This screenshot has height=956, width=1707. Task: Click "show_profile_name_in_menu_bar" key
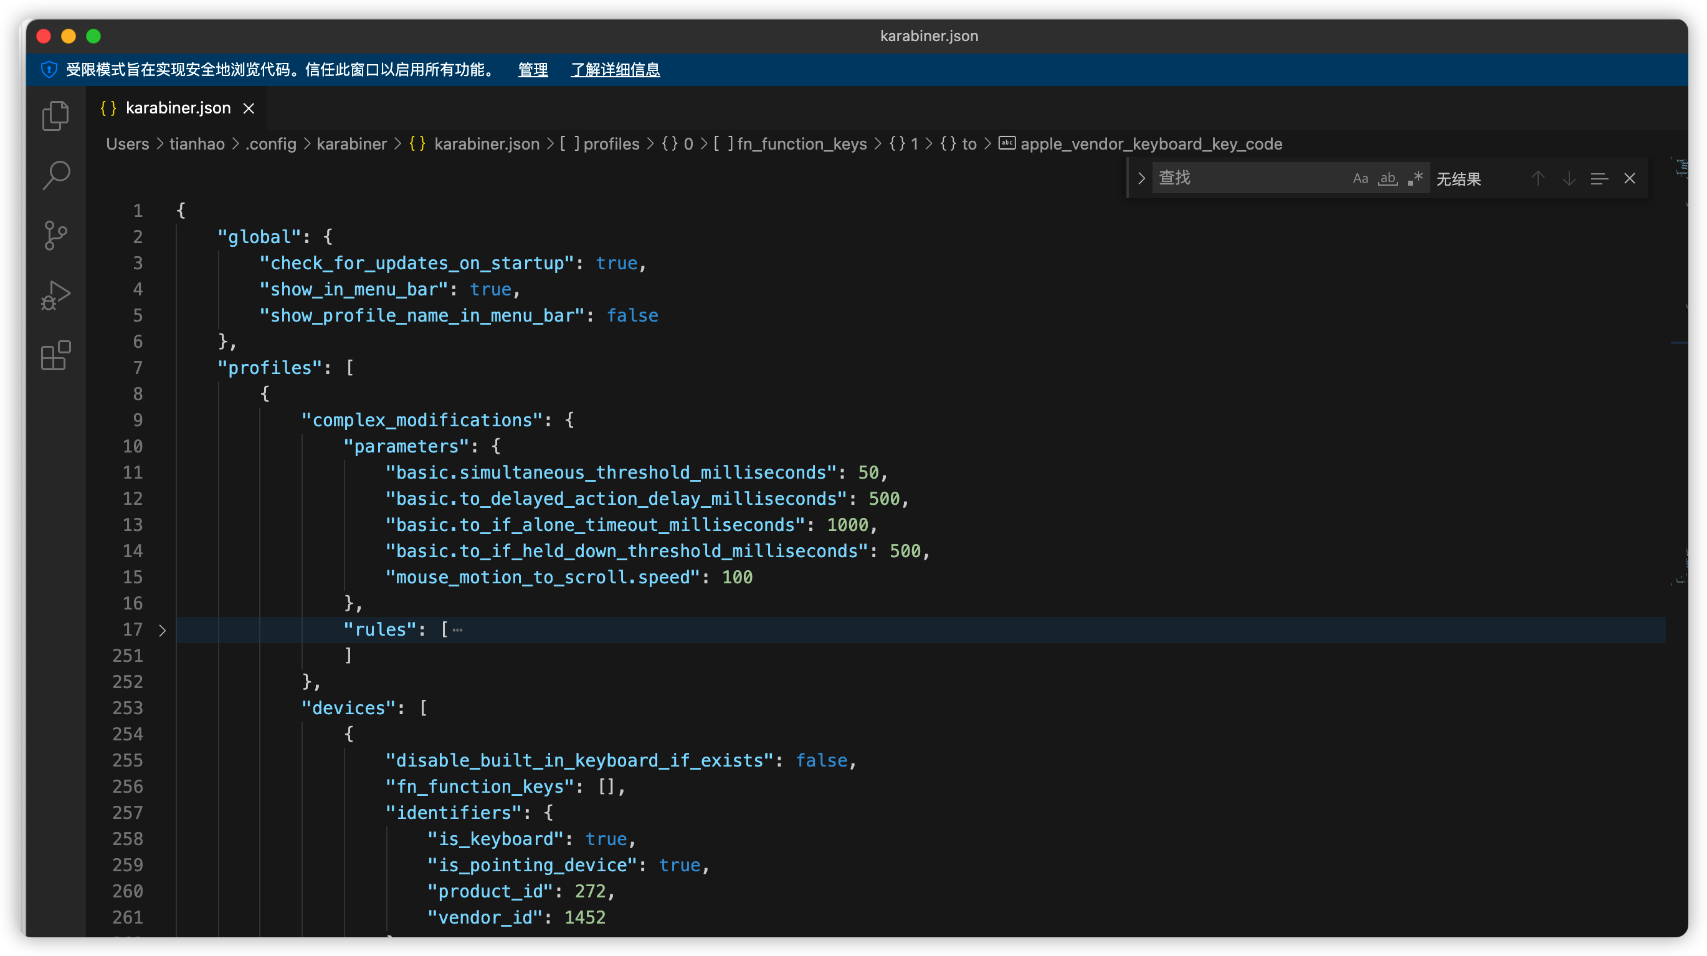coord(422,315)
